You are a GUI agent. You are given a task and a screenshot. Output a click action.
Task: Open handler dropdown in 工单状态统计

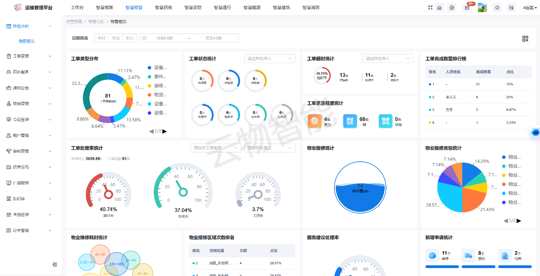click(270, 59)
